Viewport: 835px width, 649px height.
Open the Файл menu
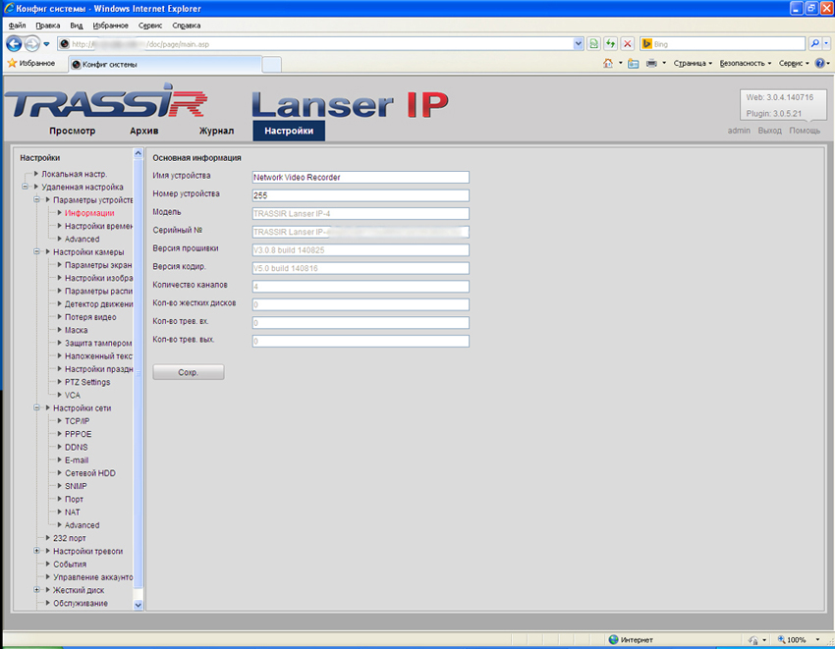coord(17,26)
